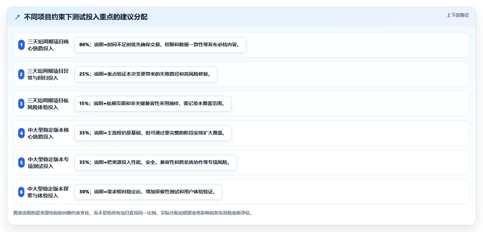The width and height of the screenshot is (483, 232).
Task: Click the 上下游路径 label in the header
Action: pyautogui.click(x=458, y=15)
